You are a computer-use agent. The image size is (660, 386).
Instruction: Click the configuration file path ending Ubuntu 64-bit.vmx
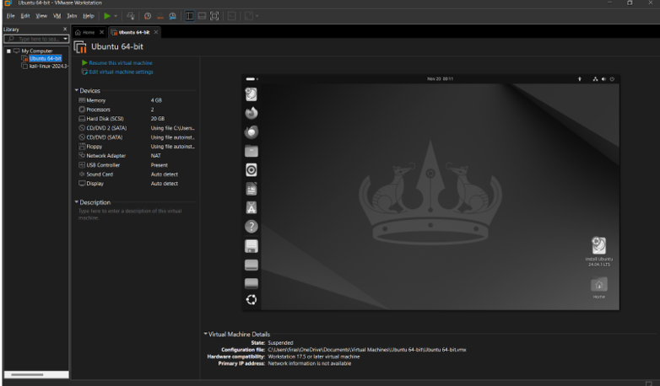pyautogui.click(x=367, y=350)
